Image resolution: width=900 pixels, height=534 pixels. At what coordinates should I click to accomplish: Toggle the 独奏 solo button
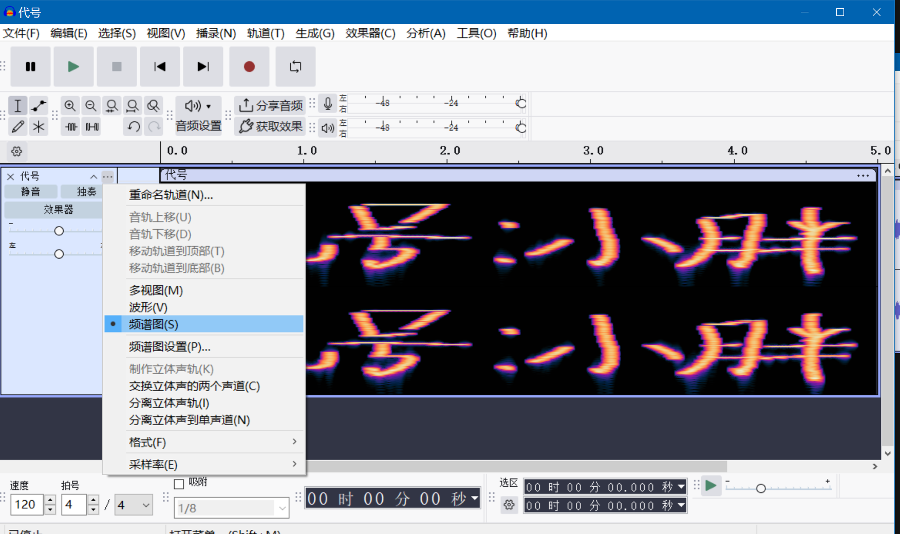point(86,192)
